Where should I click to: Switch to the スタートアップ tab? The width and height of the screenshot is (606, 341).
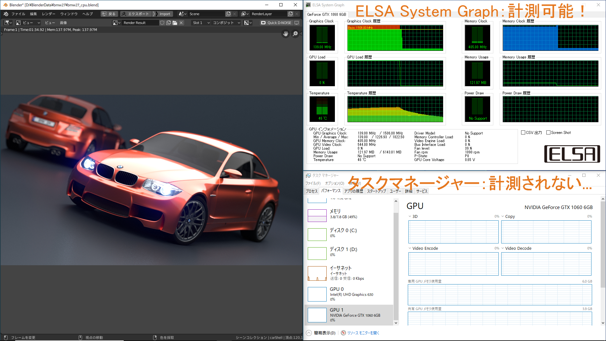[376, 191]
